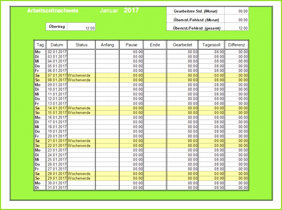Click Gearbeitete Std. (Monat) label
This screenshot has height=210, width=282.
pos(195,11)
